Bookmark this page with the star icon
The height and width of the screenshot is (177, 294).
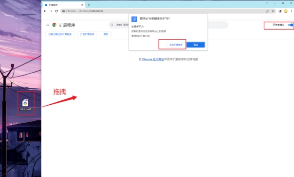pos(273,11)
